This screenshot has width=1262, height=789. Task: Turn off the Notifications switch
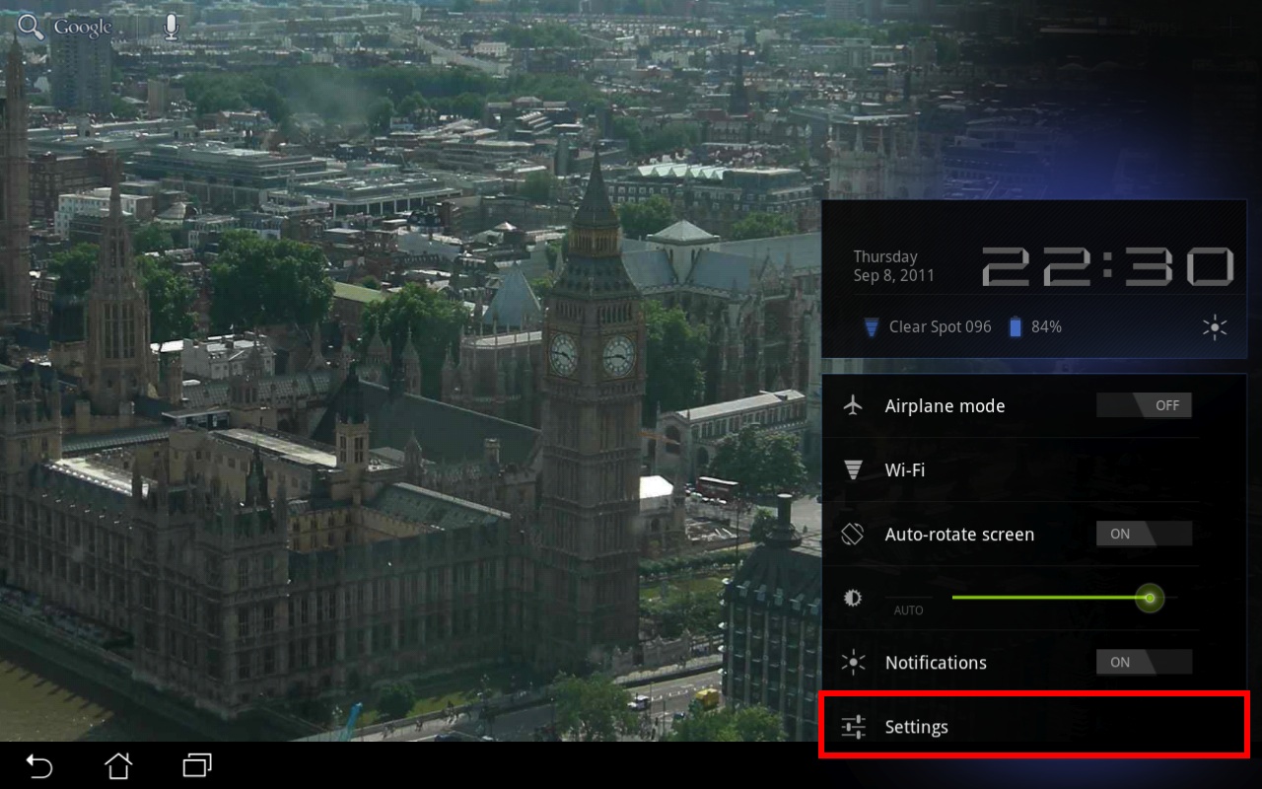1144,663
